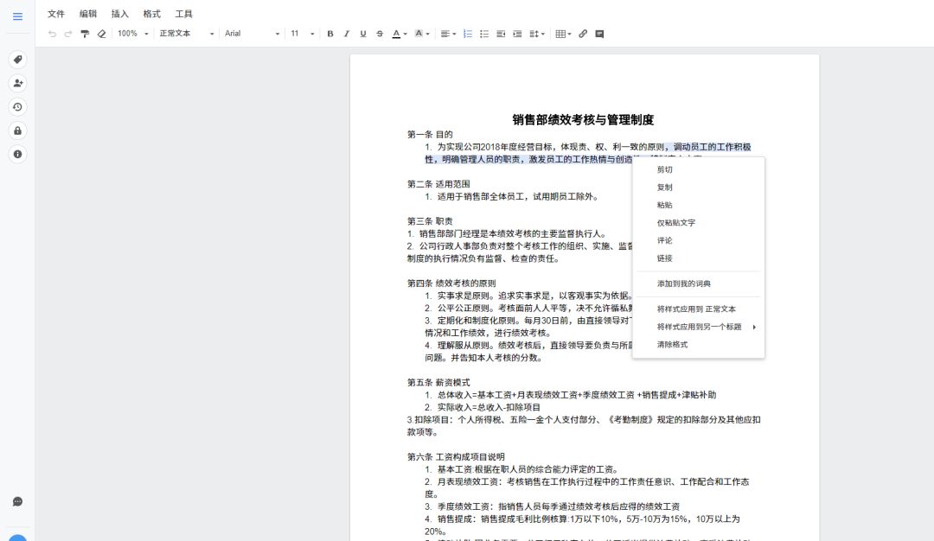Expand the 正常文本 paragraph style dropdown
Screen dimensions: 934x541
[x=186, y=34]
